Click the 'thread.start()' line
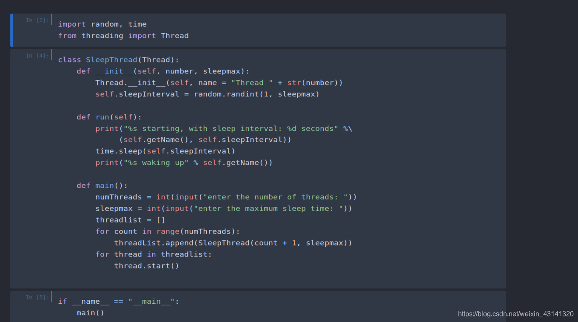 click(147, 266)
